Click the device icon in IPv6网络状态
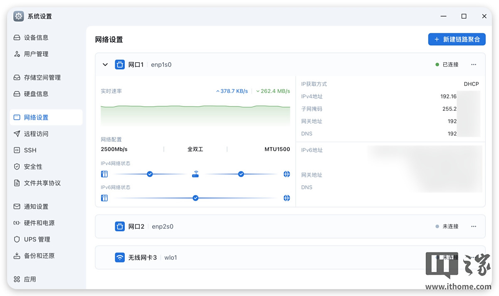Image resolution: width=499 pixels, height=296 pixels. tap(104, 198)
